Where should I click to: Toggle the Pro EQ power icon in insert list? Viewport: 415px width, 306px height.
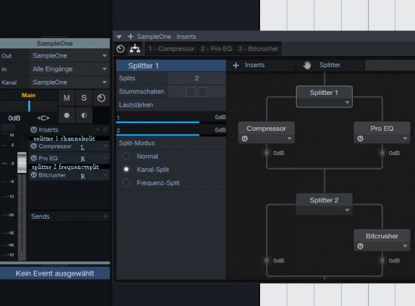pos(34,158)
